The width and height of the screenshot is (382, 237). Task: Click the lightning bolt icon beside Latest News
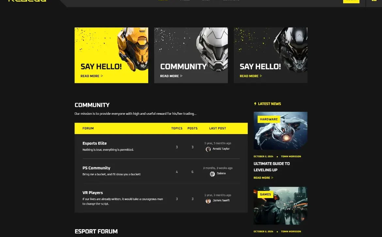(255, 104)
